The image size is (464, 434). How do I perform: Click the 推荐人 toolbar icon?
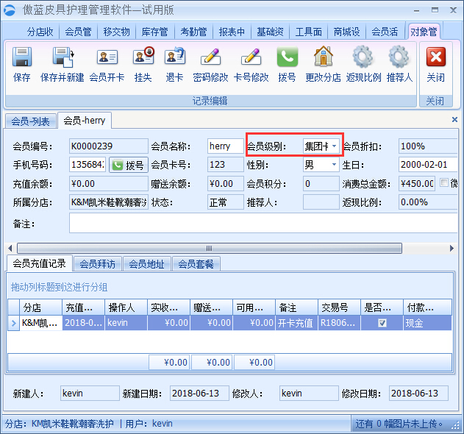399,59
